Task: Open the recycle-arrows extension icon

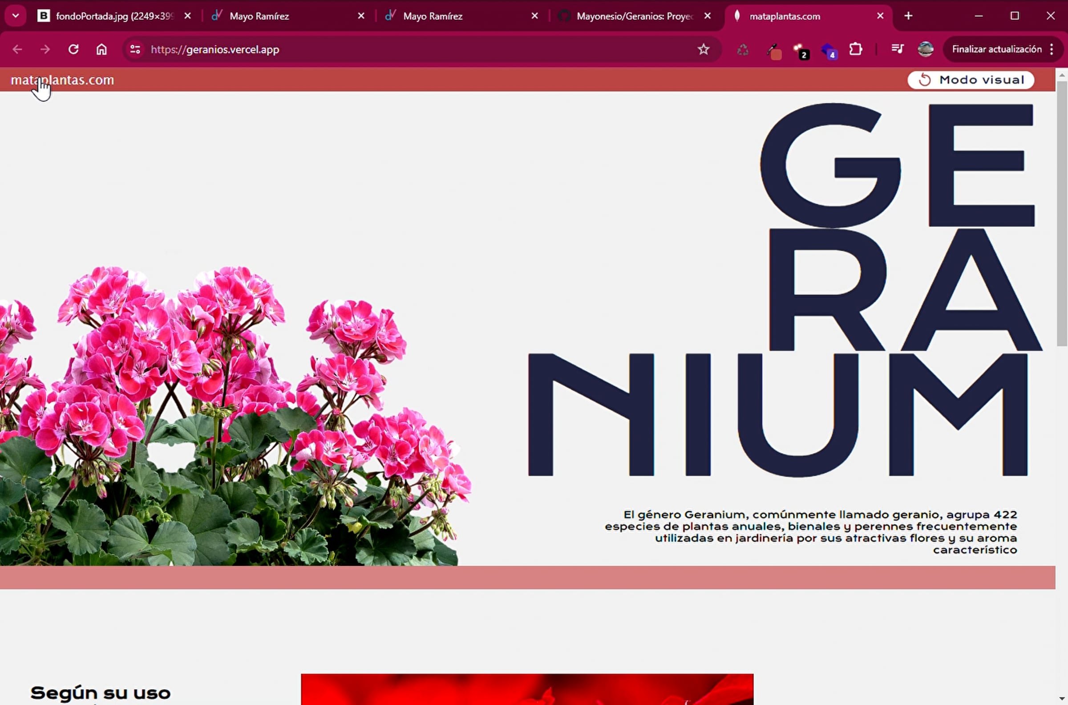Action: point(743,50)
